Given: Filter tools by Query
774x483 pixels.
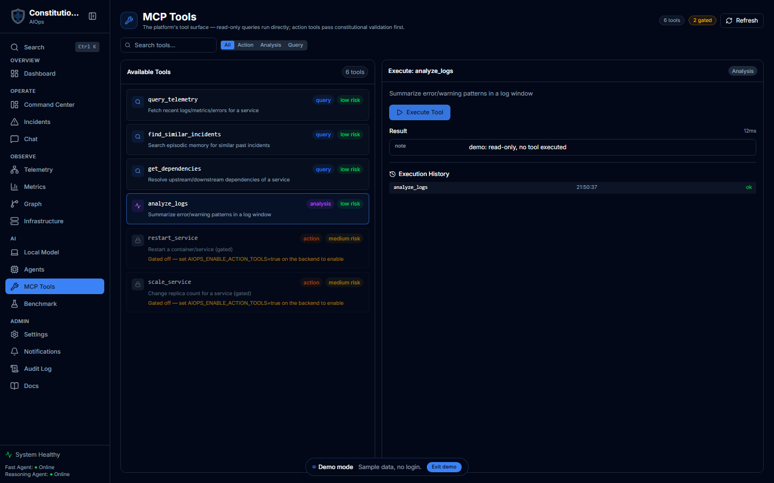Looking at the screenshot, I should tap(295, 45).
